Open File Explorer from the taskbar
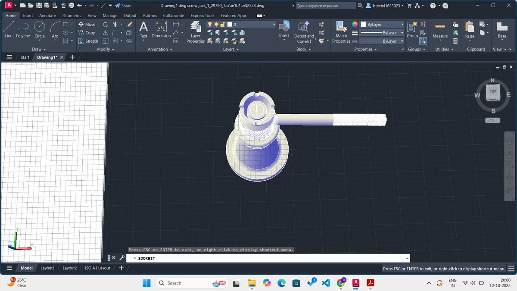Screen dimensions: 517x291 (252, 283)
